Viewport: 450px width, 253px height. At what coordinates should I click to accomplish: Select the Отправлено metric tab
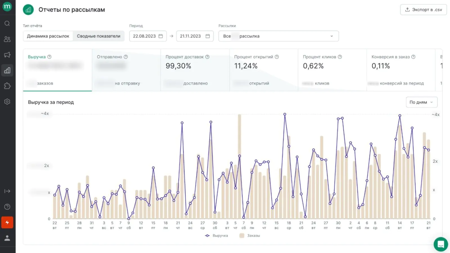(126, 70)
